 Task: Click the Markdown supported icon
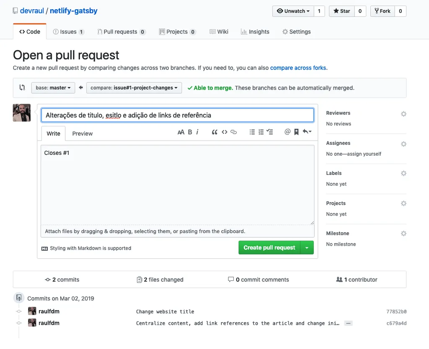44,249
